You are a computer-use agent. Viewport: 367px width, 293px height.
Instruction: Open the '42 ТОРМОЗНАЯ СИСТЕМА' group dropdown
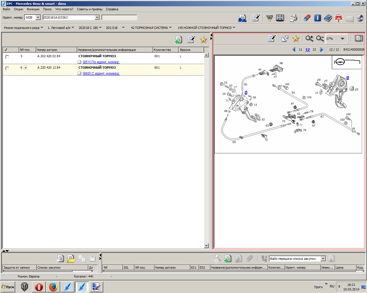point(151,28)
